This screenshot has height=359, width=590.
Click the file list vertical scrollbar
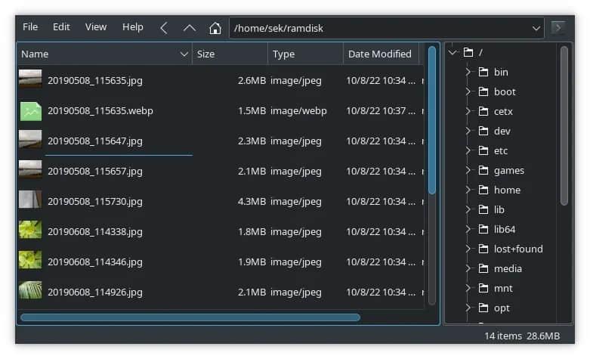[x=432, y=121]
